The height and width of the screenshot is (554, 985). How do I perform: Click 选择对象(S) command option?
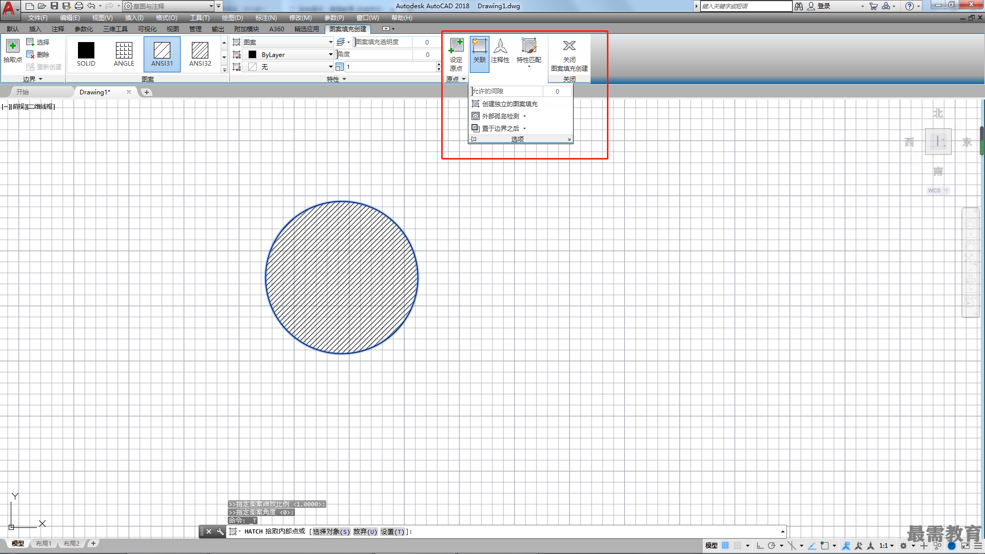click(331, 532)
